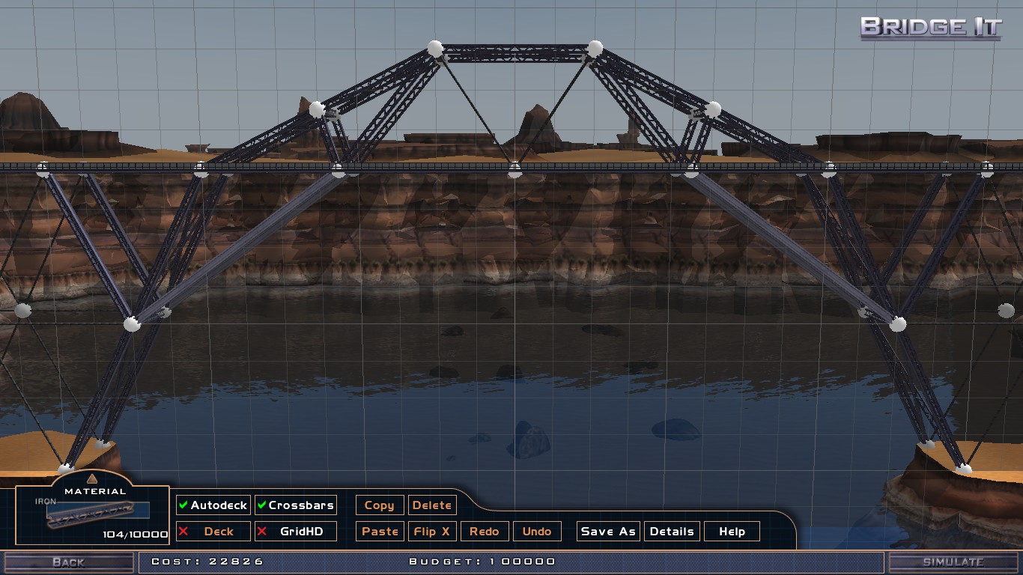Select the joint at top beam's right end
The height and width of the screenshot is (575, 1023).
click(595, 49)
